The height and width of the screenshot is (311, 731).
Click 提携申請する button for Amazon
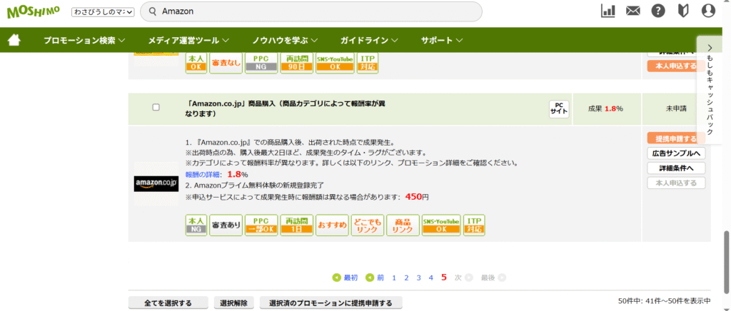point(676,139)
